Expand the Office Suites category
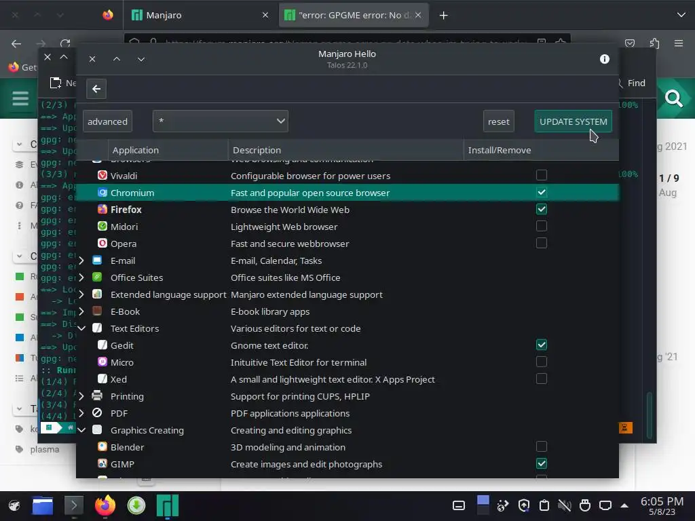Image resolution: width=695 pixels, height=521 pixels. pos(81,277)
